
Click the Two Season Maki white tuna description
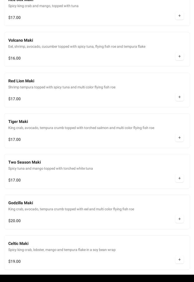[51, 169]
